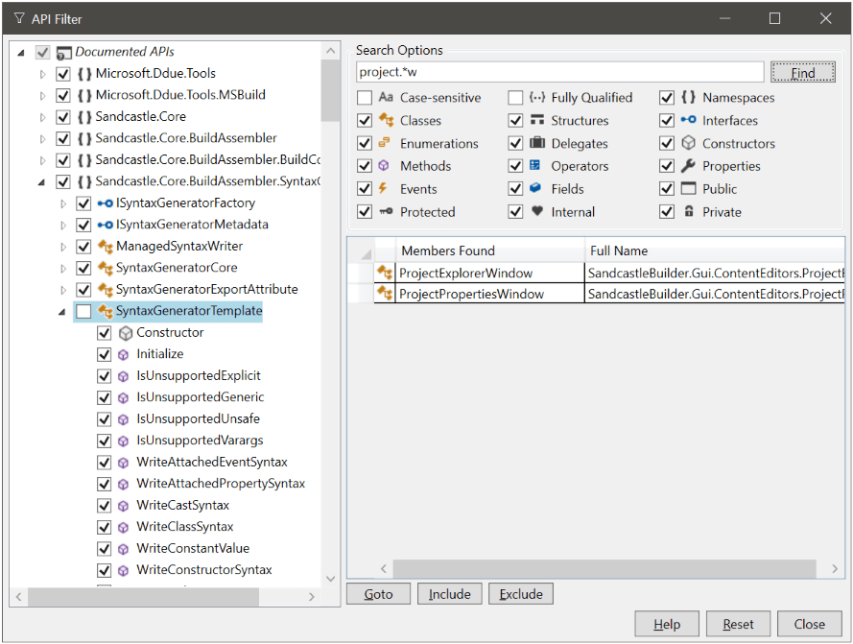
Task: Uncheck the Private member filter
Action: coord(667,211)
